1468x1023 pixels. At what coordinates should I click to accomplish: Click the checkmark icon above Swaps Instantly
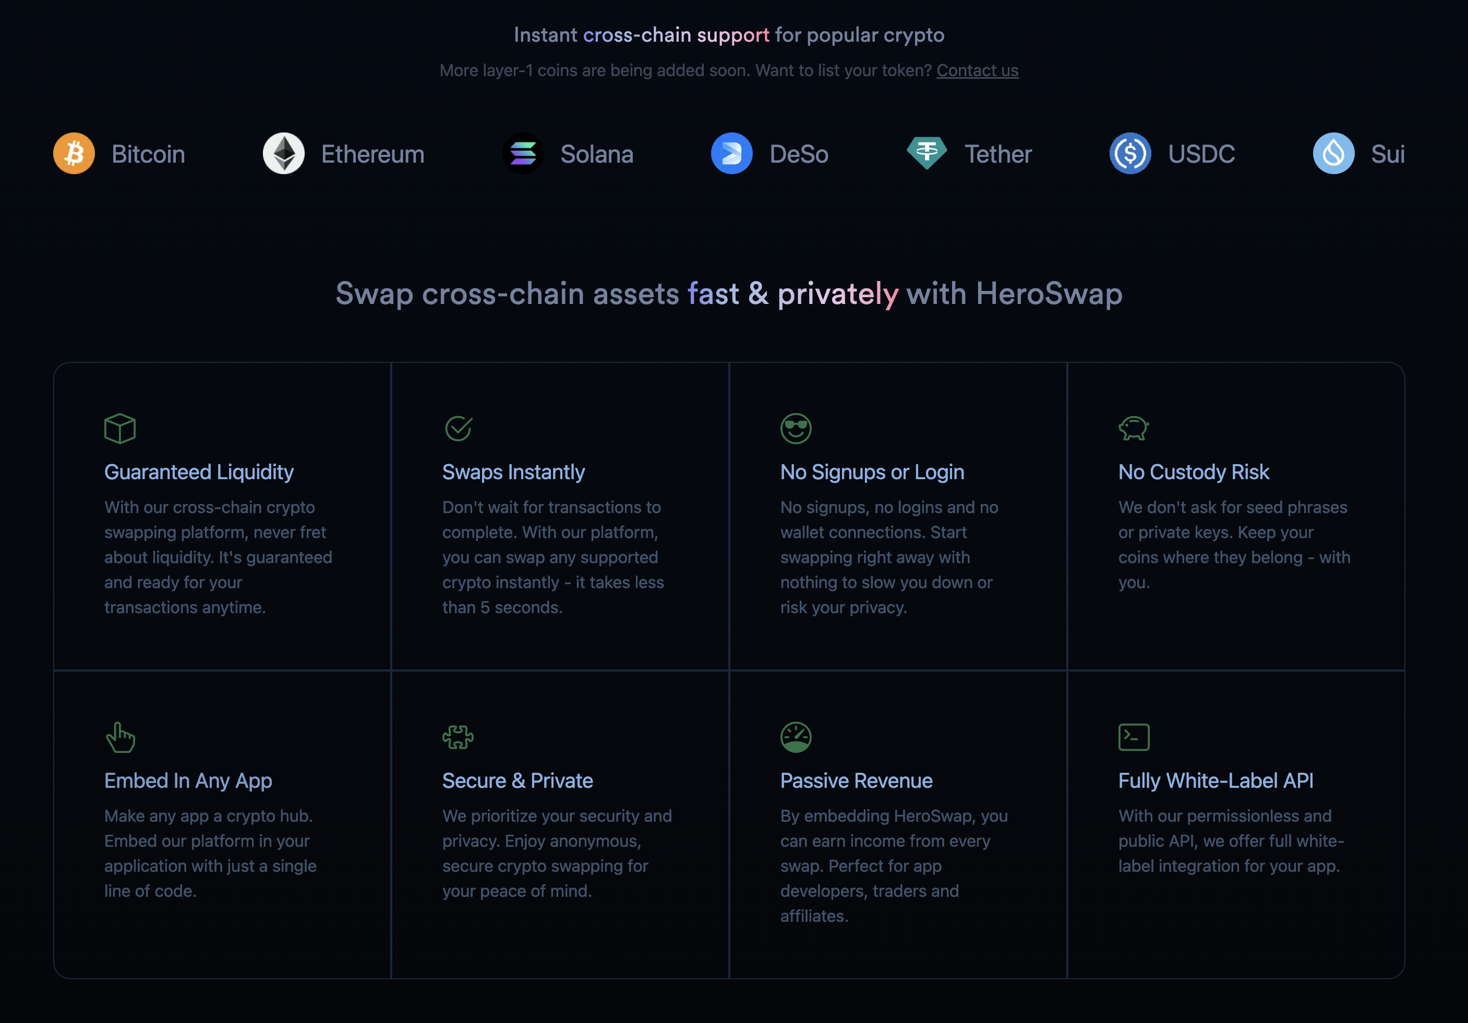(x=459, y=428)
